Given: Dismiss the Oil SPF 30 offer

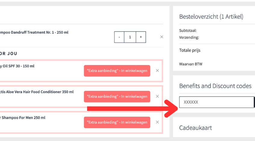Looking at the screenshot, I should pyautogui.click(x=157, y=70).
